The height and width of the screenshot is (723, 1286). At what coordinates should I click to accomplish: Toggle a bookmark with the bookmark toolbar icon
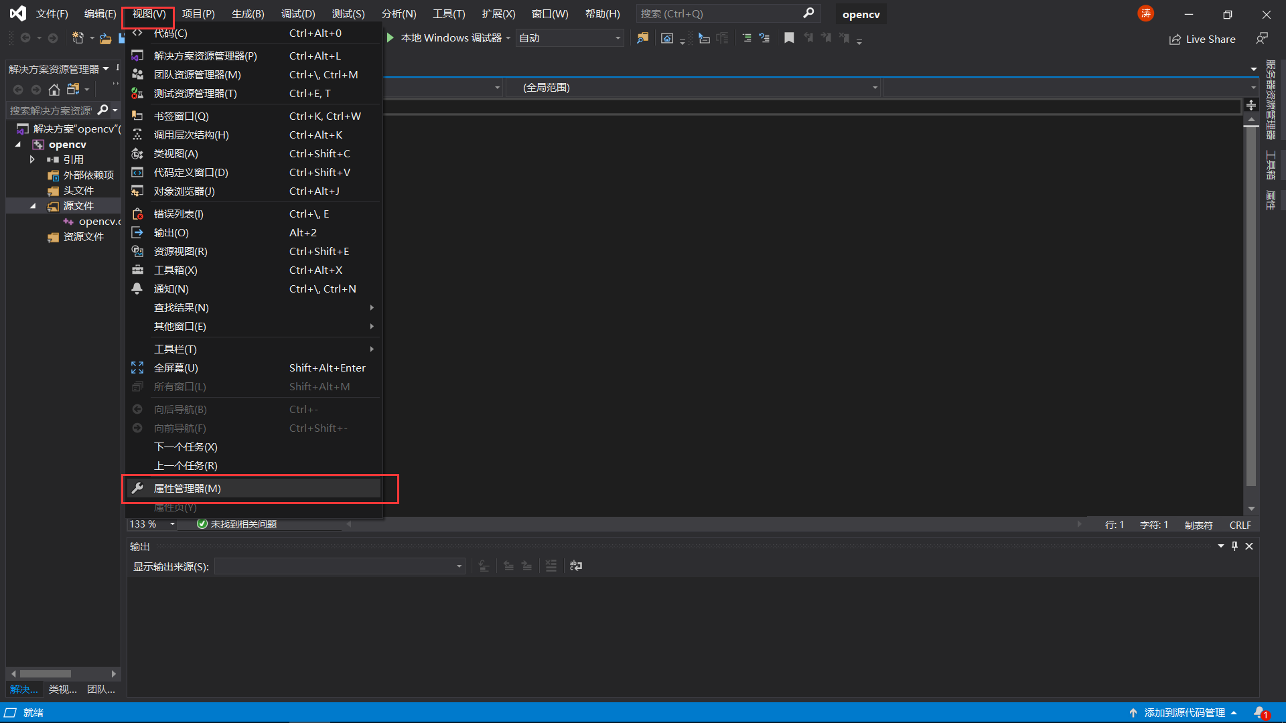point(789,38)
